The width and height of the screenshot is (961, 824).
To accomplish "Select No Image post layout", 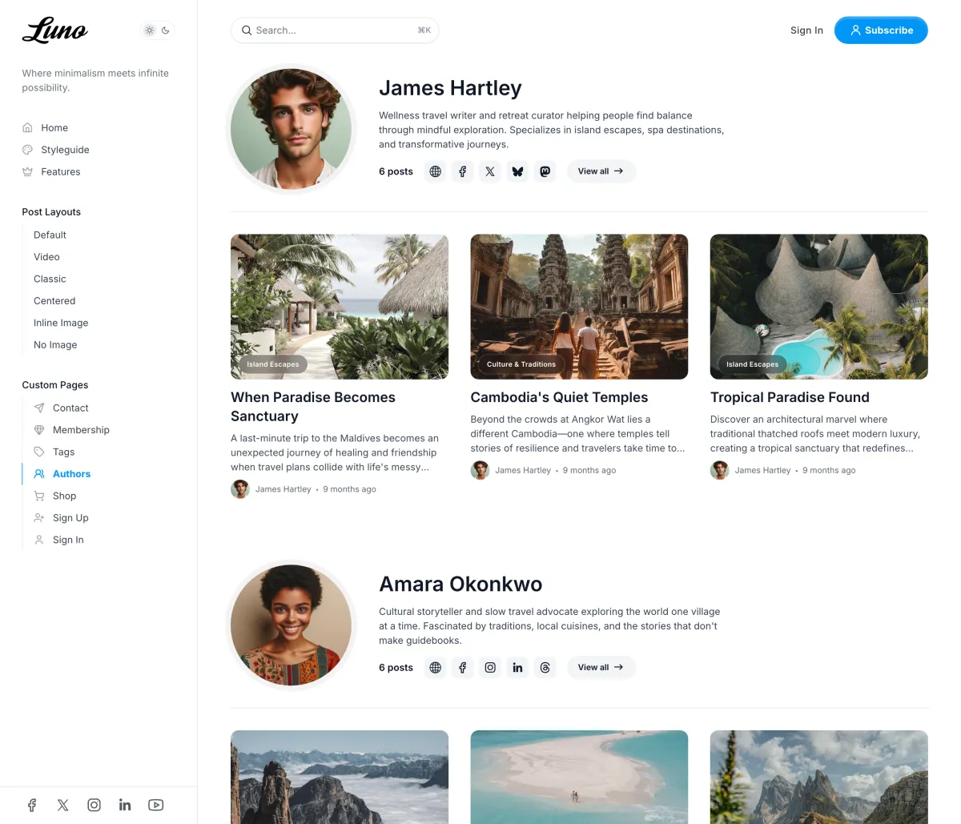I will [55, 345].
